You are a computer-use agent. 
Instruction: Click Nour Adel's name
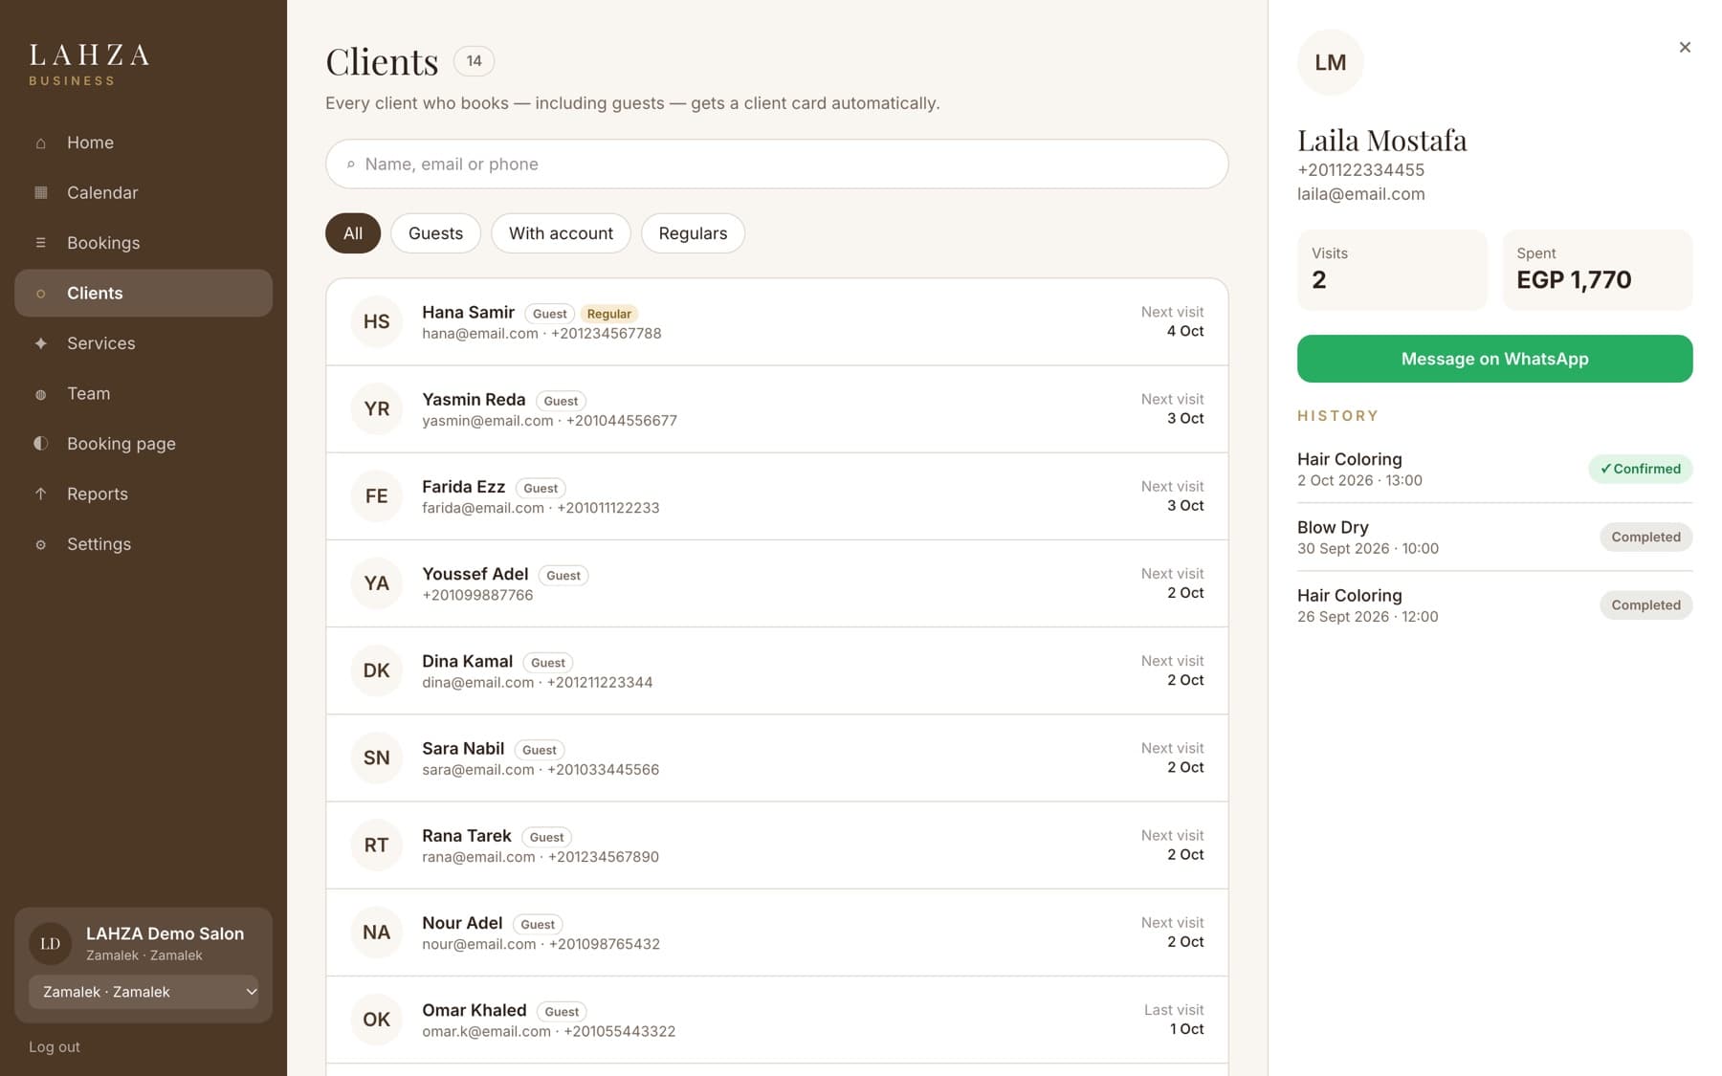(x=462, y=923)
